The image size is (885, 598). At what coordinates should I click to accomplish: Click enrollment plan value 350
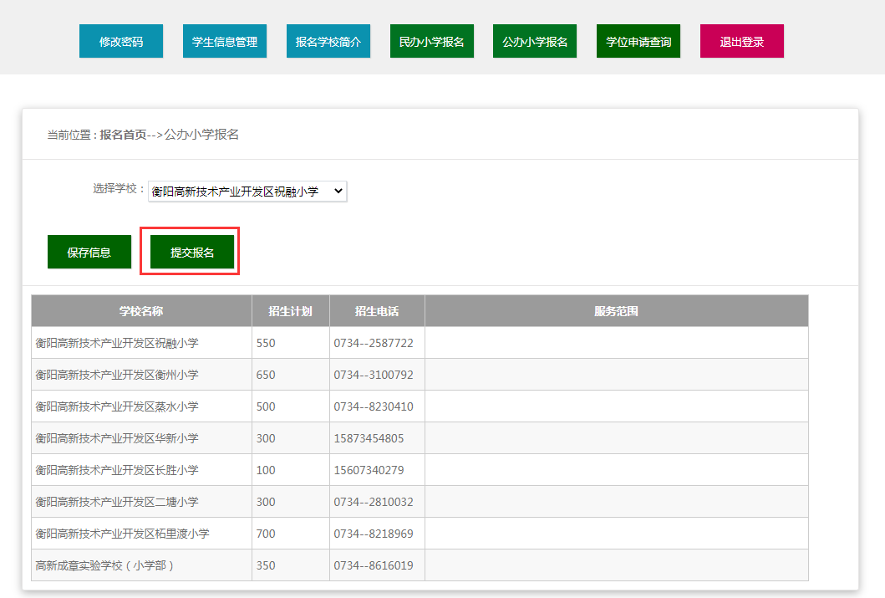pyautogui.click(x=265, y=565)
